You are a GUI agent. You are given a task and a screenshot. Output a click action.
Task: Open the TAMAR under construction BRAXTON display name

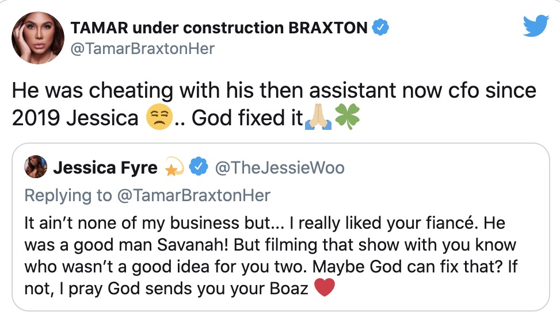(x=219, y=28)
